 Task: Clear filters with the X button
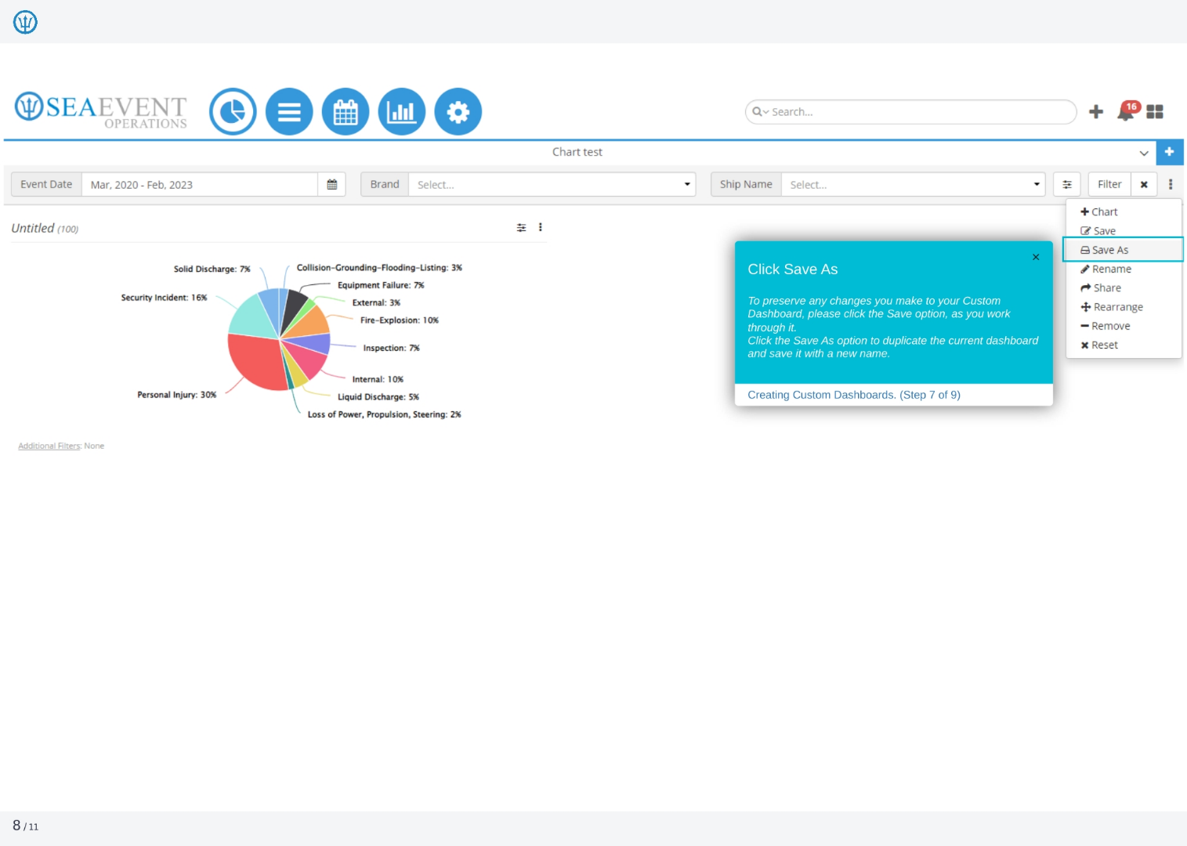[1144, 185]
